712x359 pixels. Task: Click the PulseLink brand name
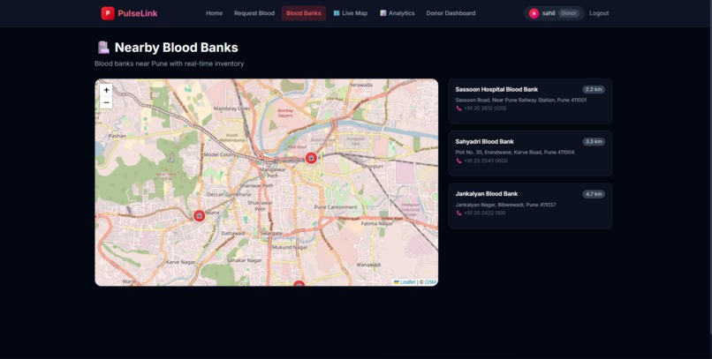click(x=138, y=13)
